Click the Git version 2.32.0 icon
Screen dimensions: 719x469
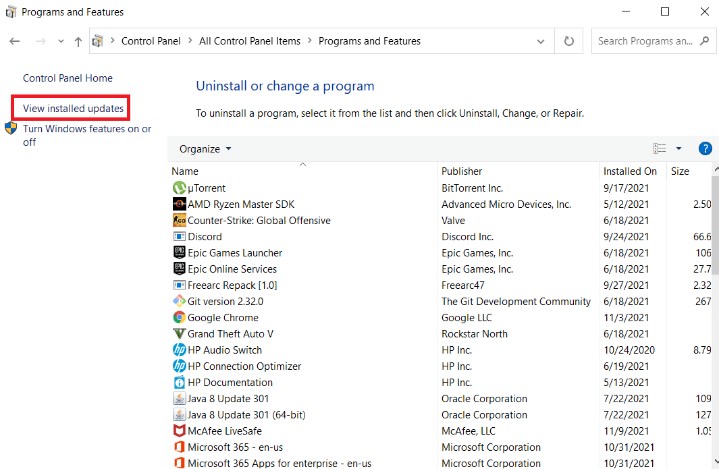point(180,301)
